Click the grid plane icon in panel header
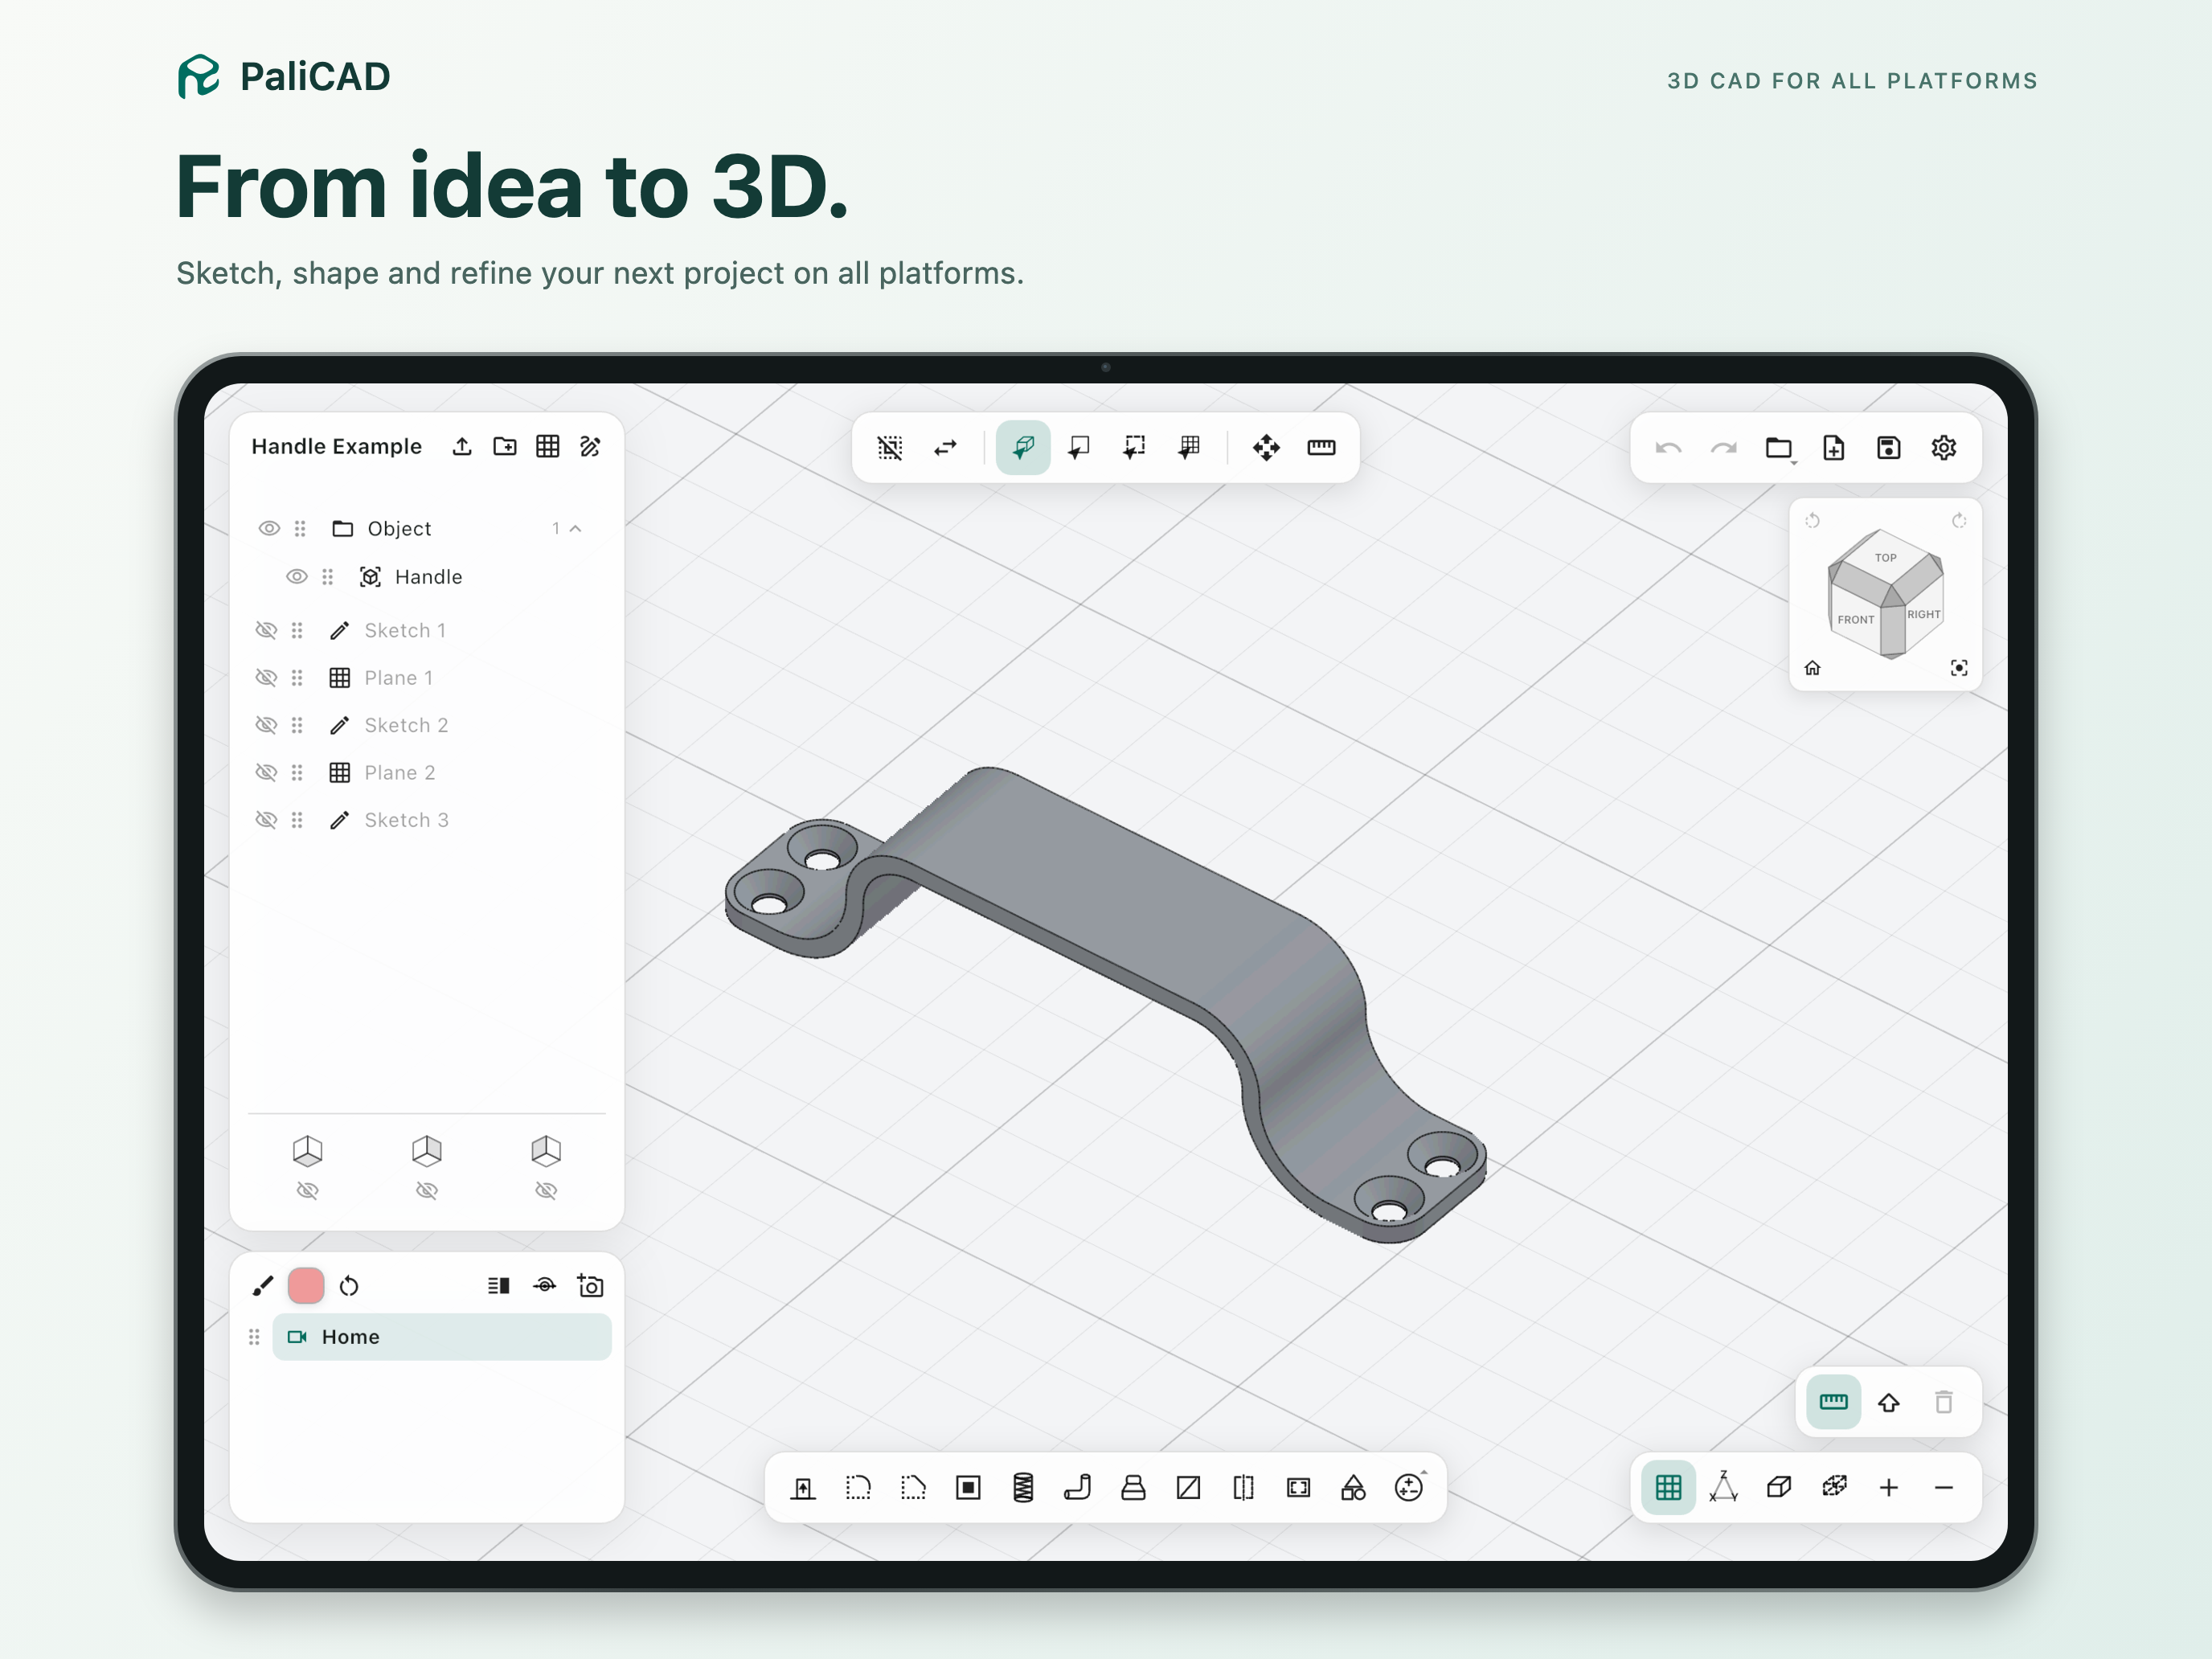Image resolution: width=2212 pixels, height=1659 pixels. [548, 446]
